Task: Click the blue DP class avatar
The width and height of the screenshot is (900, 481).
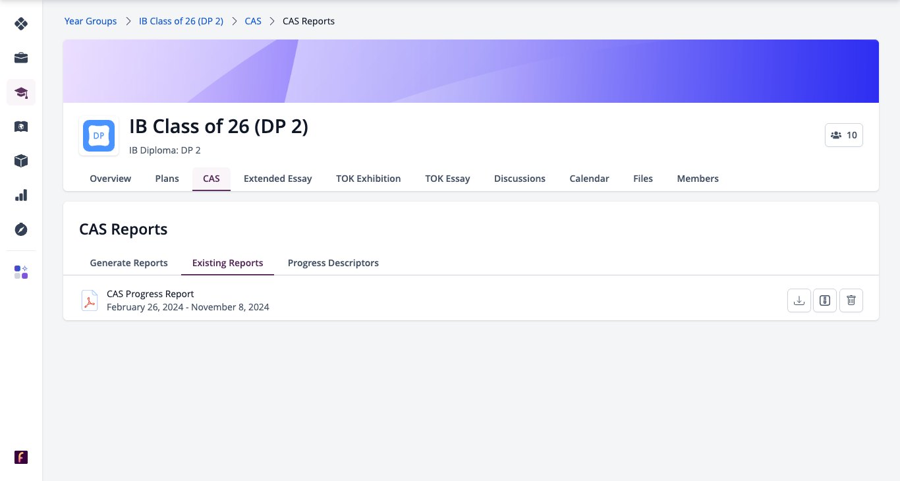Action: click(99, 136)
